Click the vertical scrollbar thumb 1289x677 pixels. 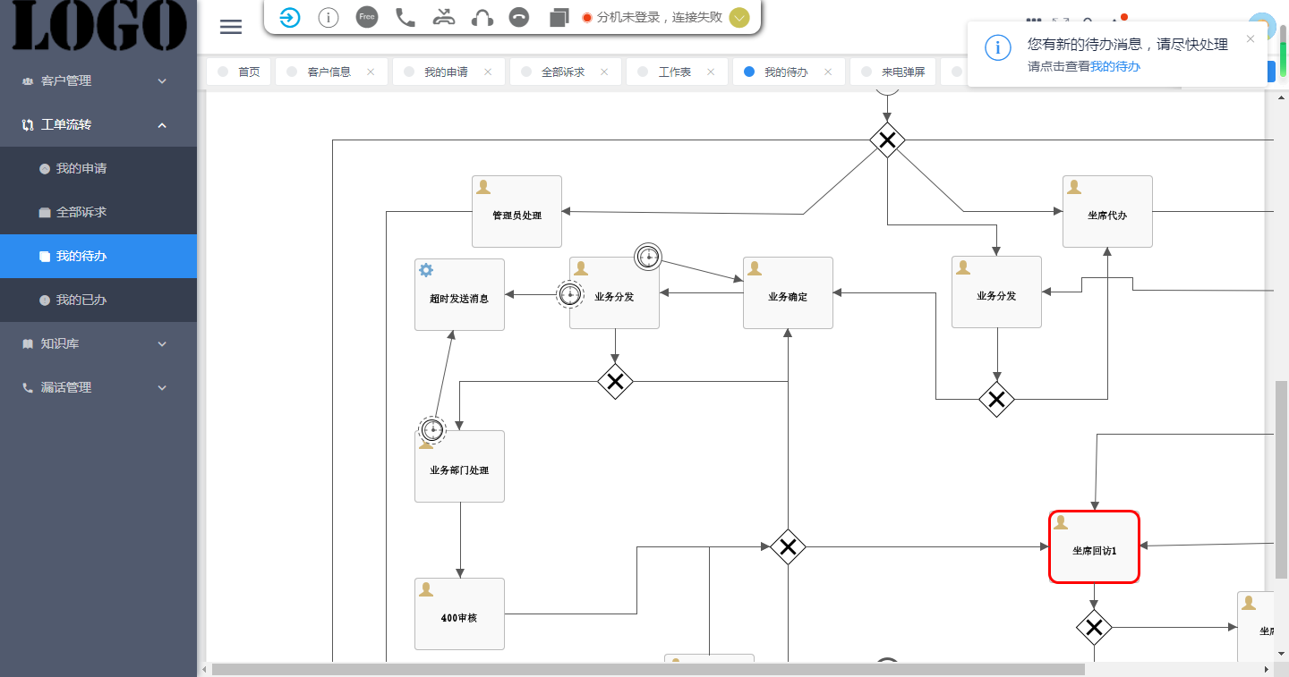1281,478
